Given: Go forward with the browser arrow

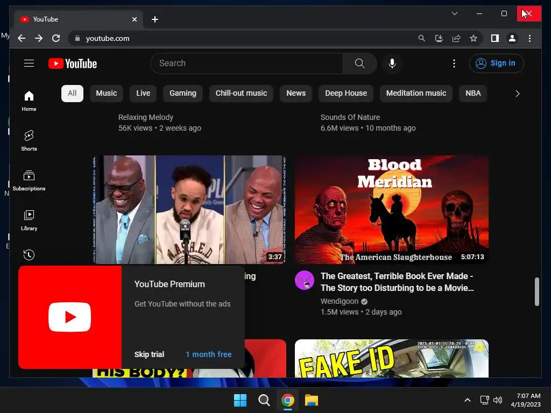Looking at the screenshot, I should point(39,38).
